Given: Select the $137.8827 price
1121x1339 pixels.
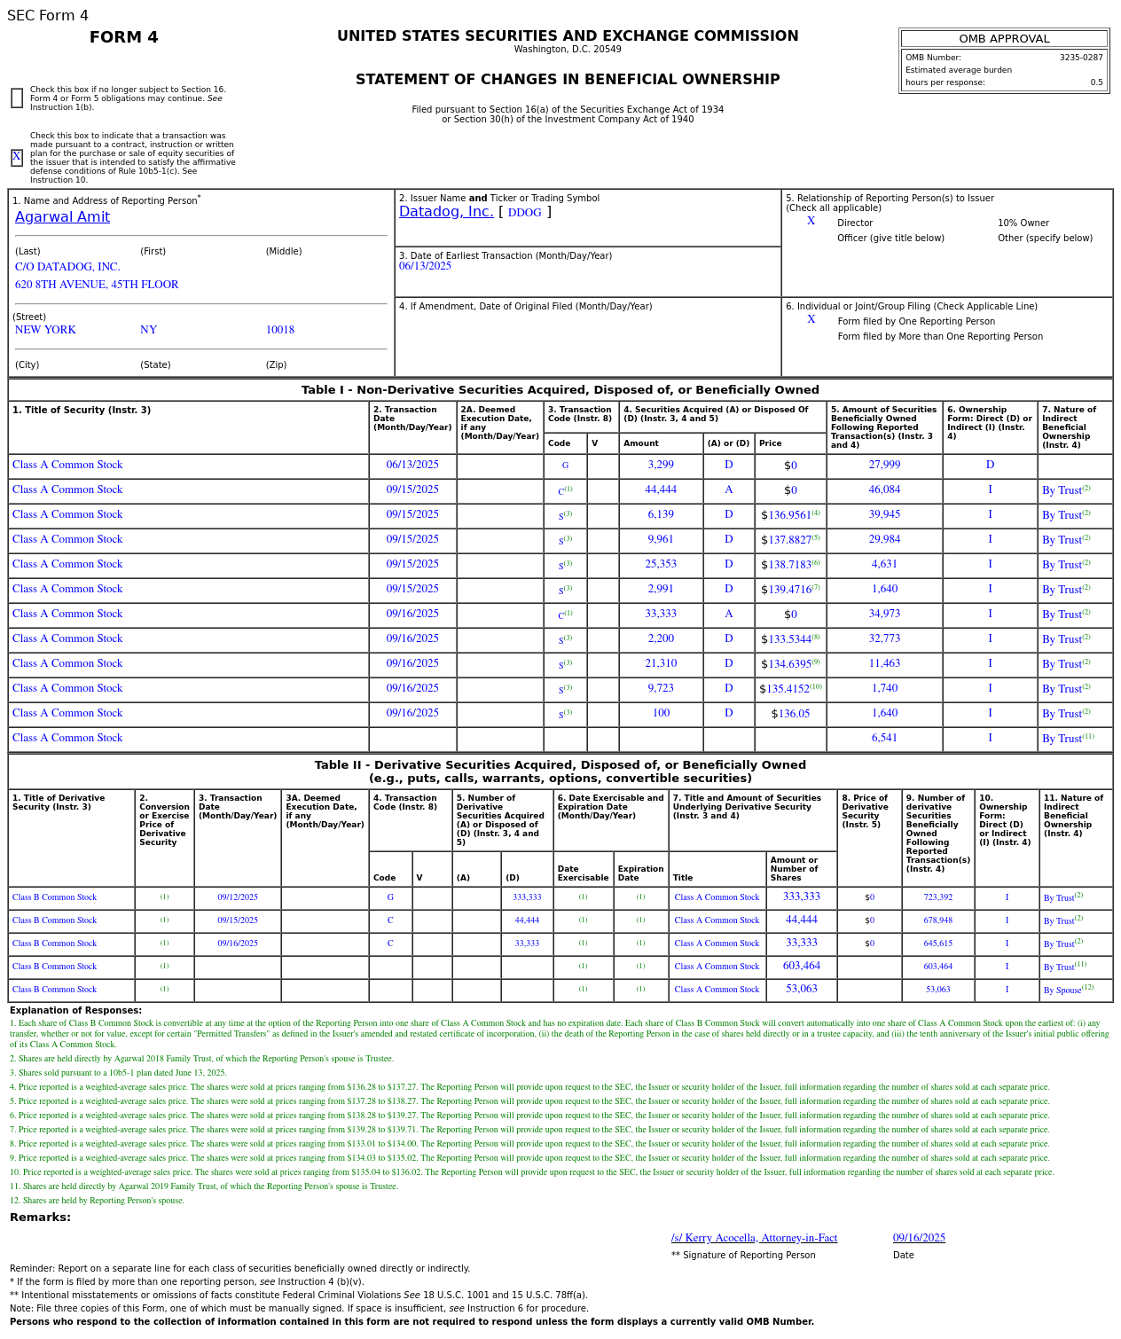Looking at the screenshot, I should coord(790,540).
